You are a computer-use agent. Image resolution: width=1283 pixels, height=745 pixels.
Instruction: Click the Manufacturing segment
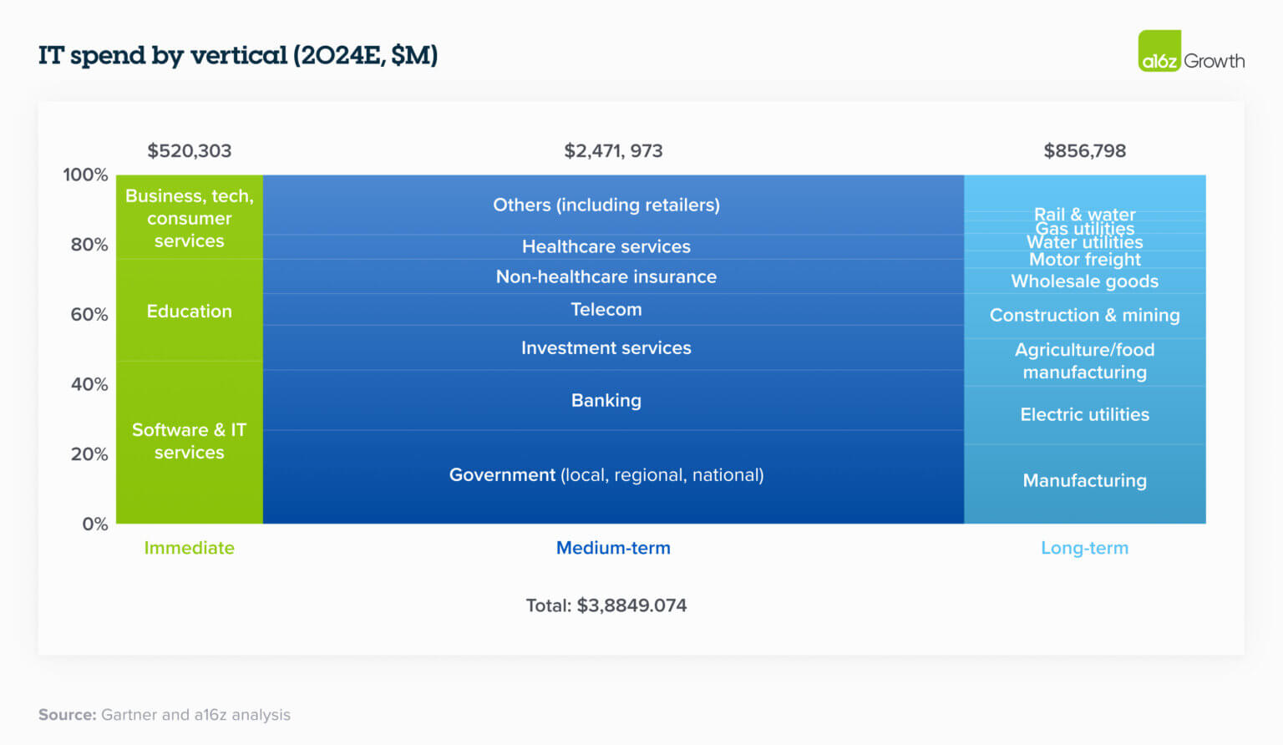tap(1085, 484)
